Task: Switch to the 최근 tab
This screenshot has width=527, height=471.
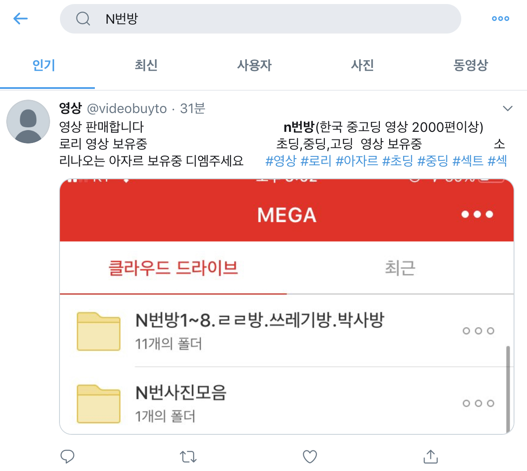Action: [x=400, y=268]
